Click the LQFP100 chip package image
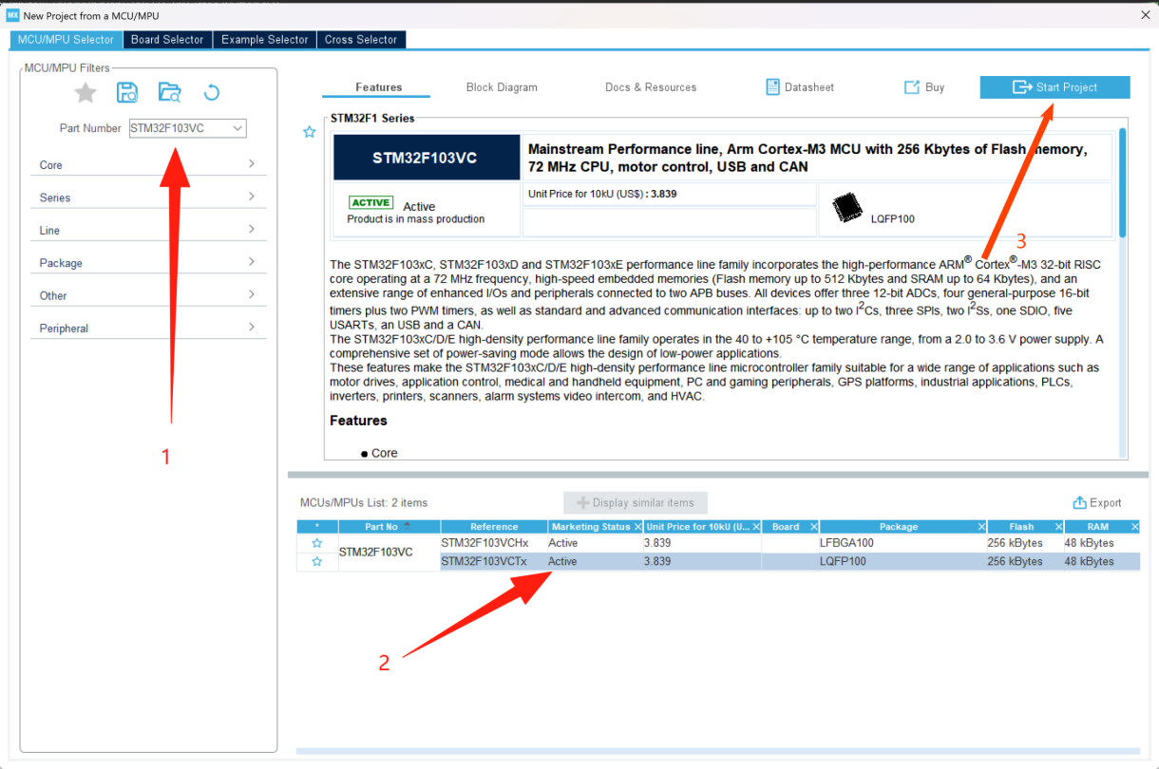This screenshot has height=769, width=1159. [x=846, y=209]
